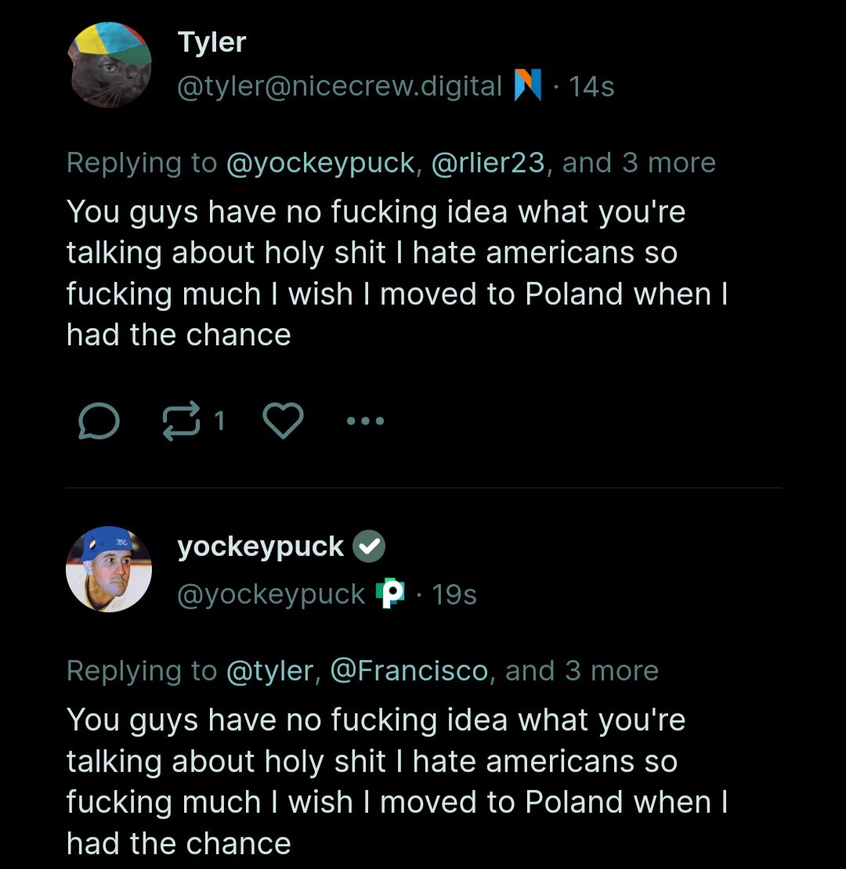
Task: Click the @tyler@nicecrew.digital handle
Action: 340,86
